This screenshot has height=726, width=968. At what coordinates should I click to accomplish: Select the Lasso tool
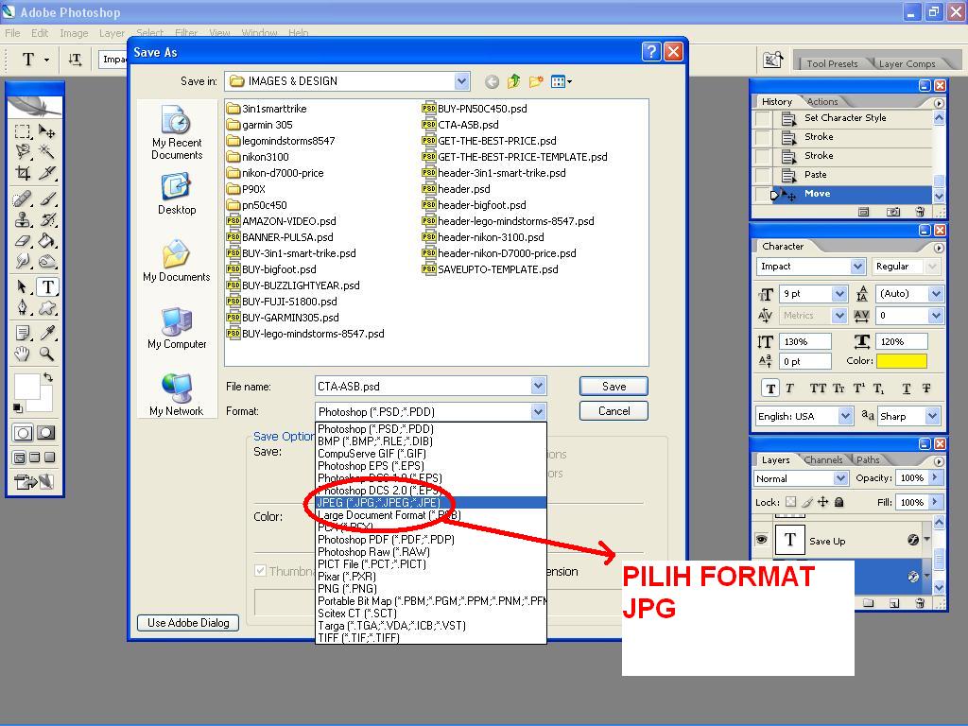[23, 151]
